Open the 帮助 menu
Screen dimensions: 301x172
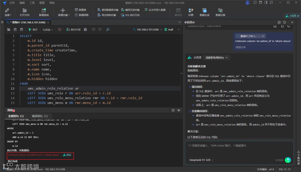52,3
